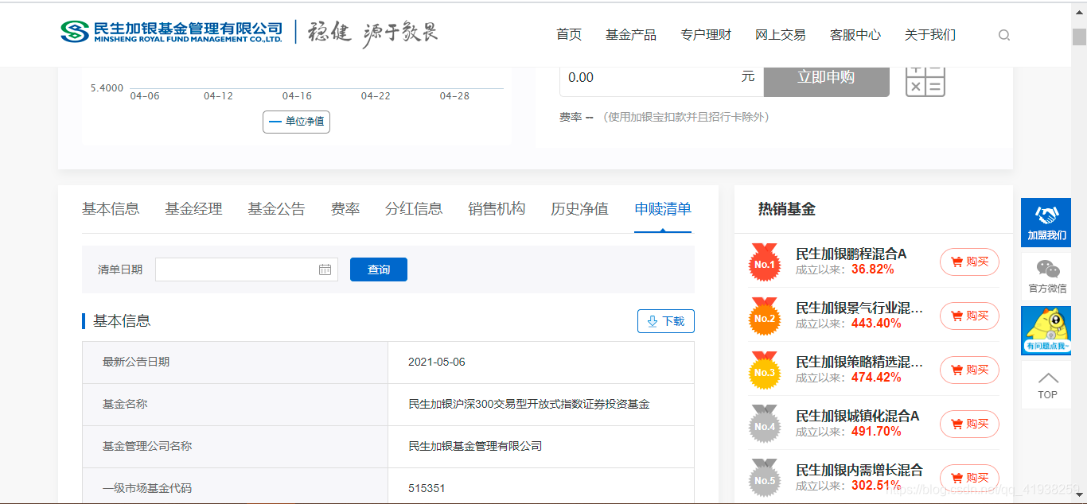This screenshot has height=504, width=1087.
Task: Click the 基金管理公司名称 label cell
Action: tap(235, 447)
